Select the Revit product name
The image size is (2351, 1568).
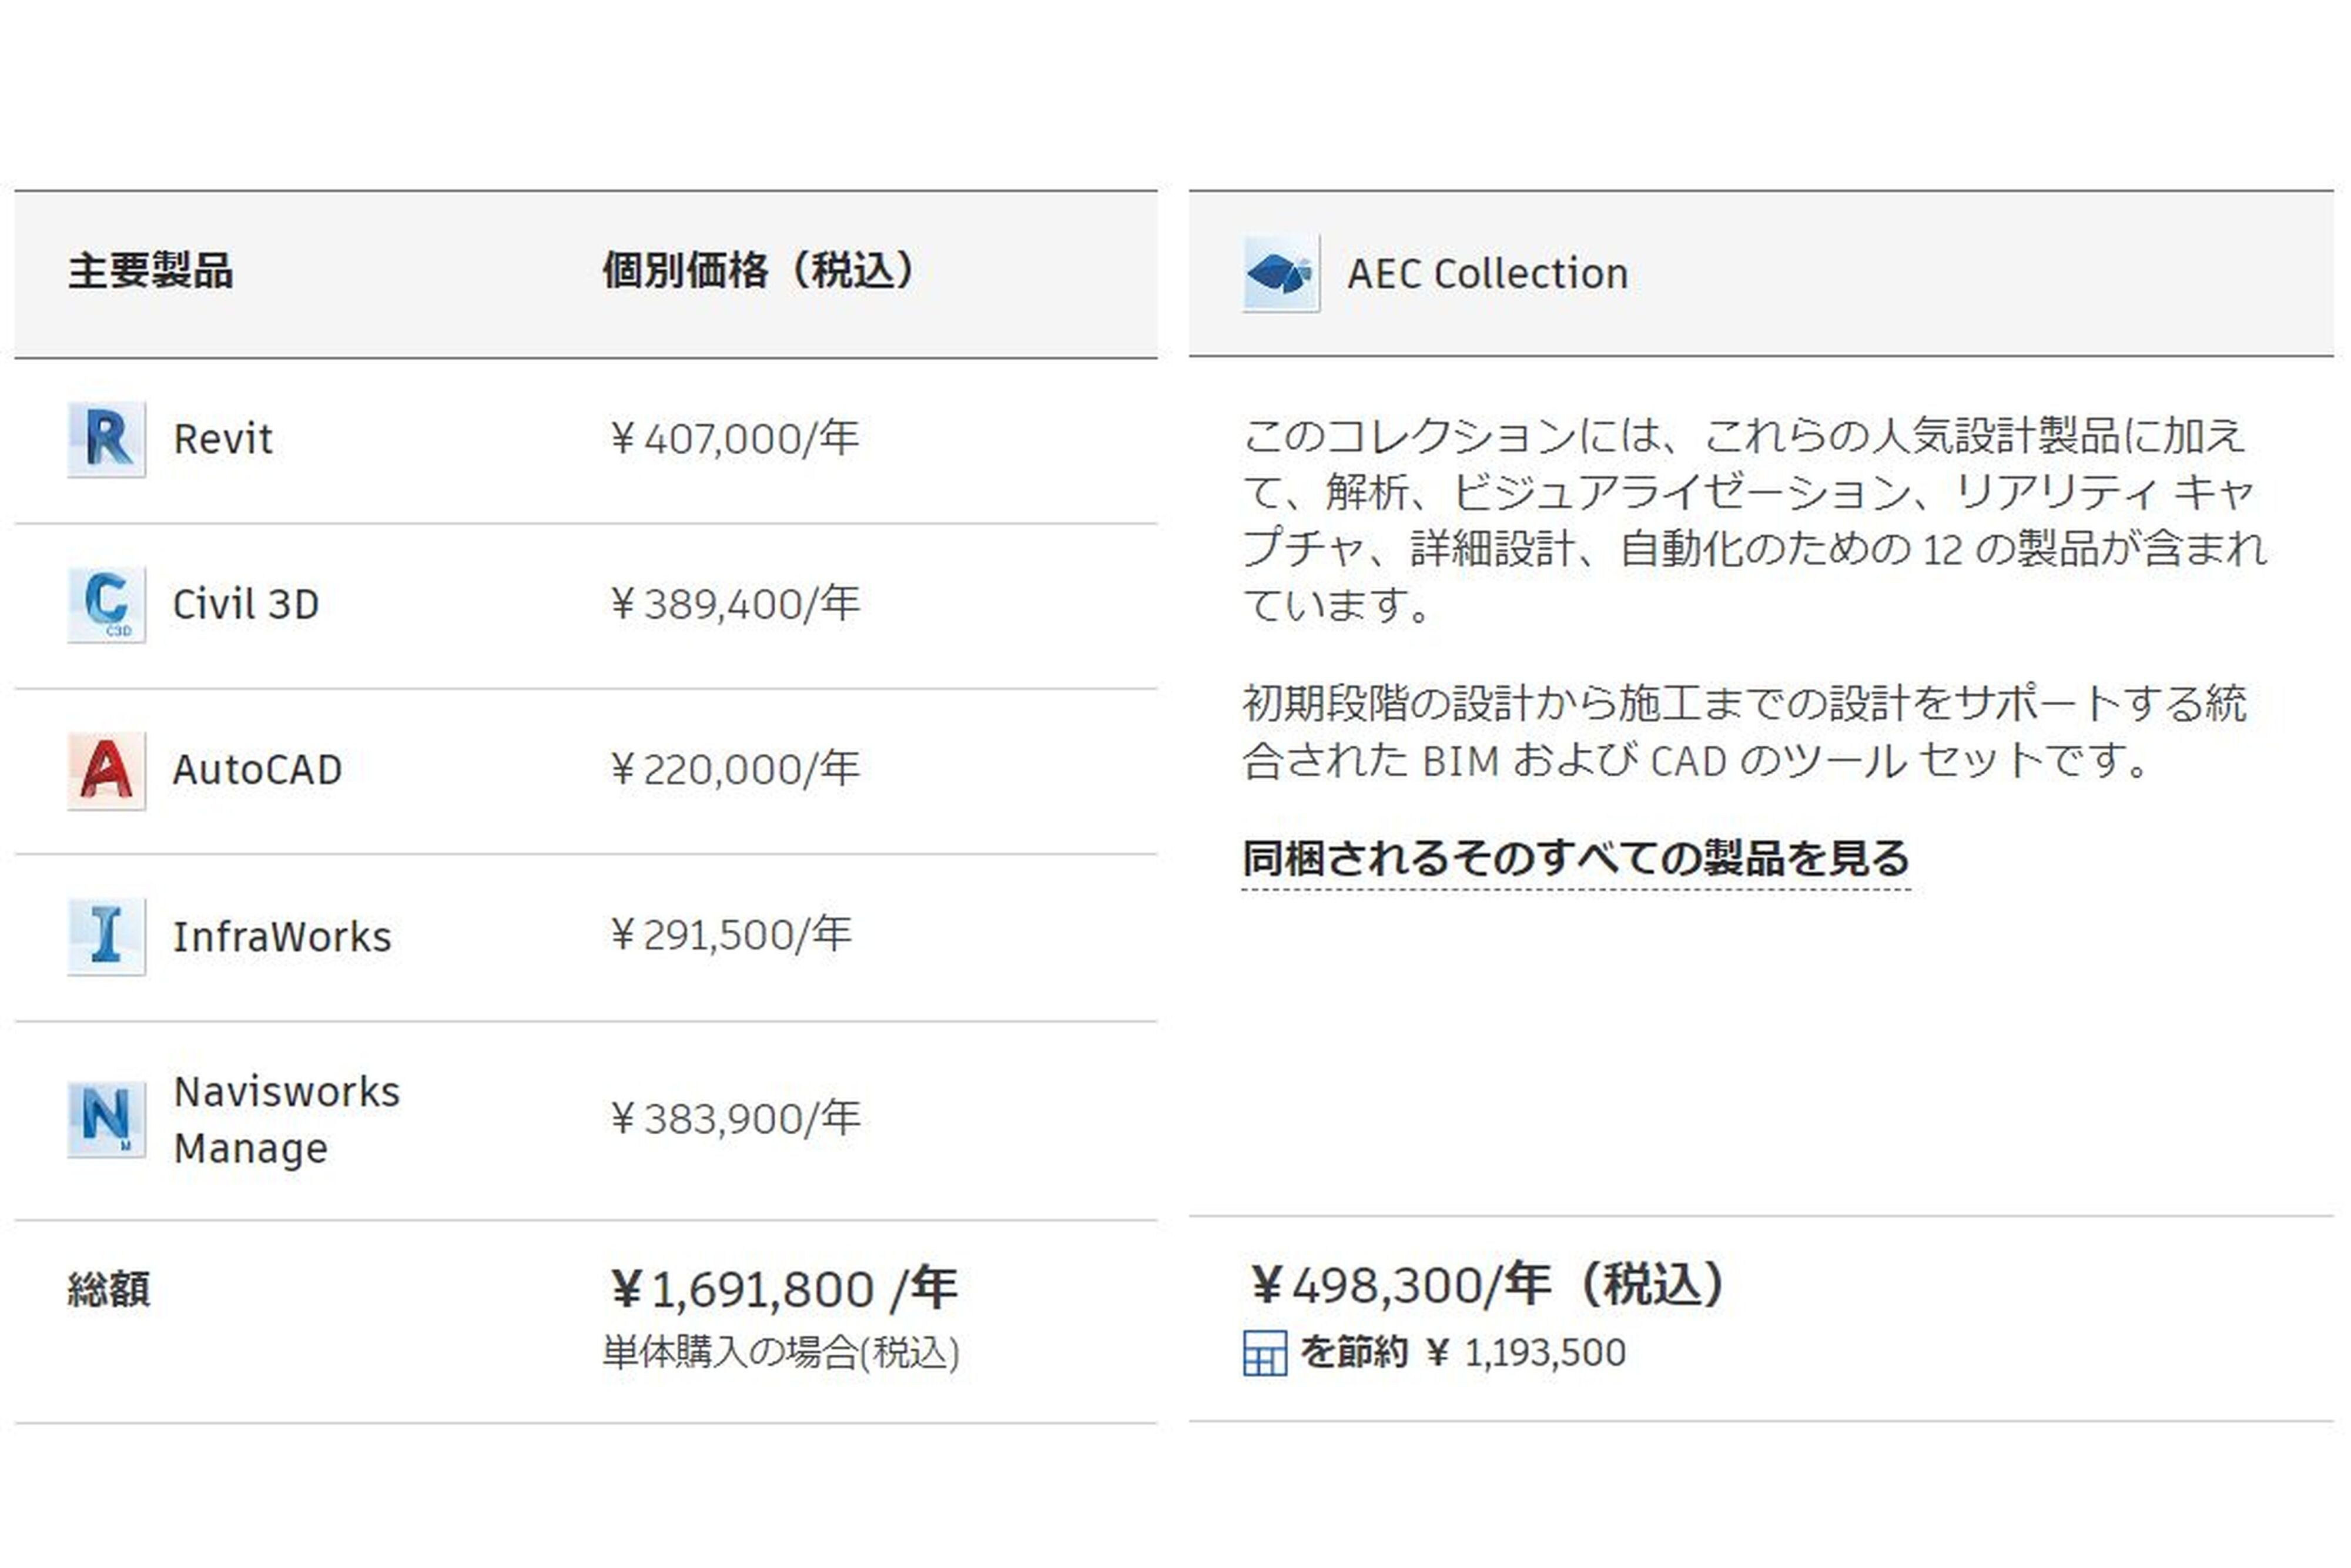coord(222,439)
